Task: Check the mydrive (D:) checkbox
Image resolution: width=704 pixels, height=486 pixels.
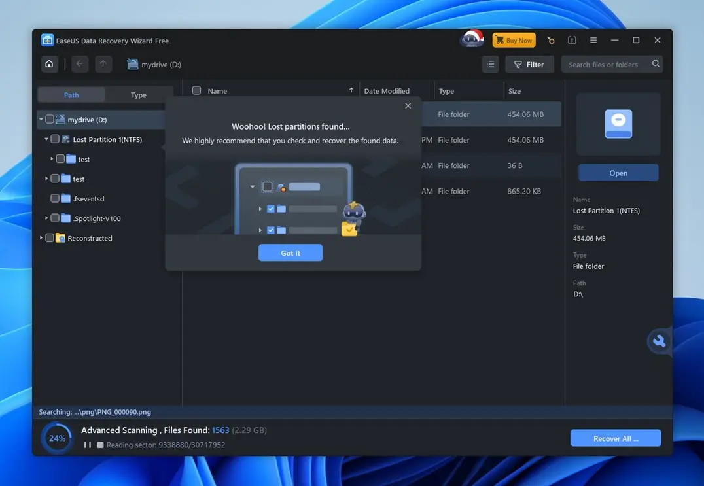Action: click(49, 119)
